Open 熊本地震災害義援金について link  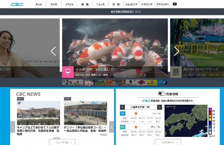pos(126,11)
